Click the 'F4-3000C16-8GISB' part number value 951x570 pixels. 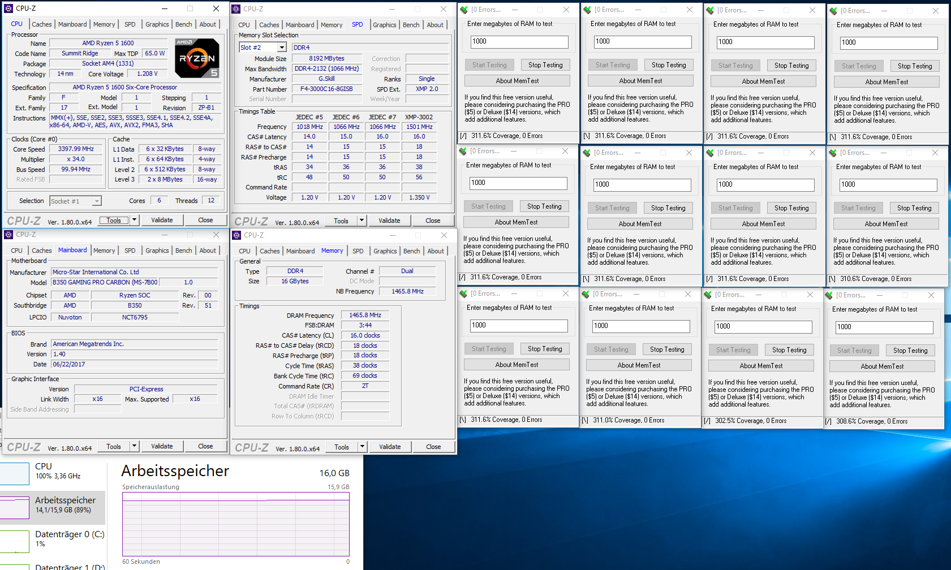click(326, 89)
